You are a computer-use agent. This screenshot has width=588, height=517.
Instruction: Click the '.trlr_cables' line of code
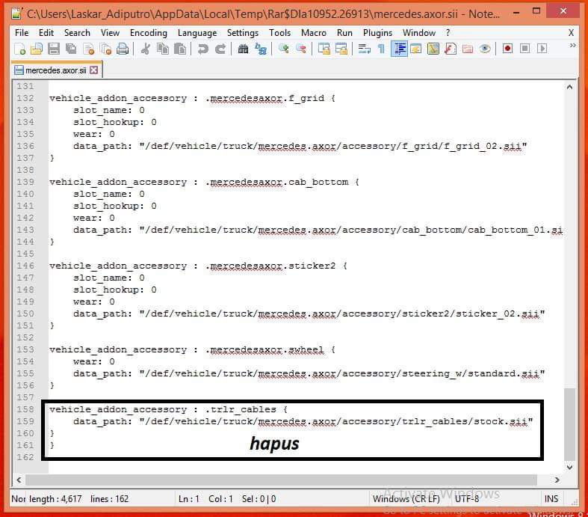(168, 409)
